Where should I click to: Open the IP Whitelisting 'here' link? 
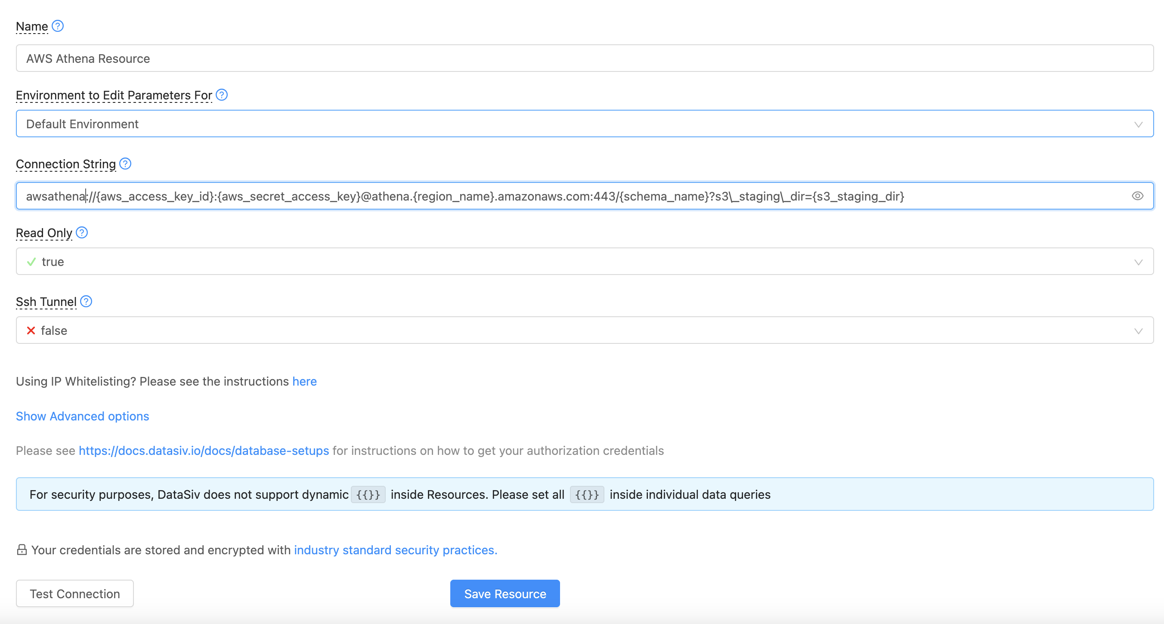pos(304,381)
